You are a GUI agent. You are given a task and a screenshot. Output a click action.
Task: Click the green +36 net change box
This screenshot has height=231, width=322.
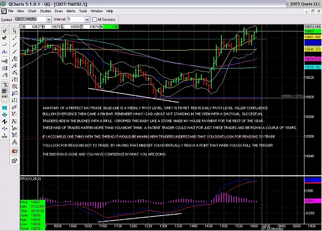point(111,27)
